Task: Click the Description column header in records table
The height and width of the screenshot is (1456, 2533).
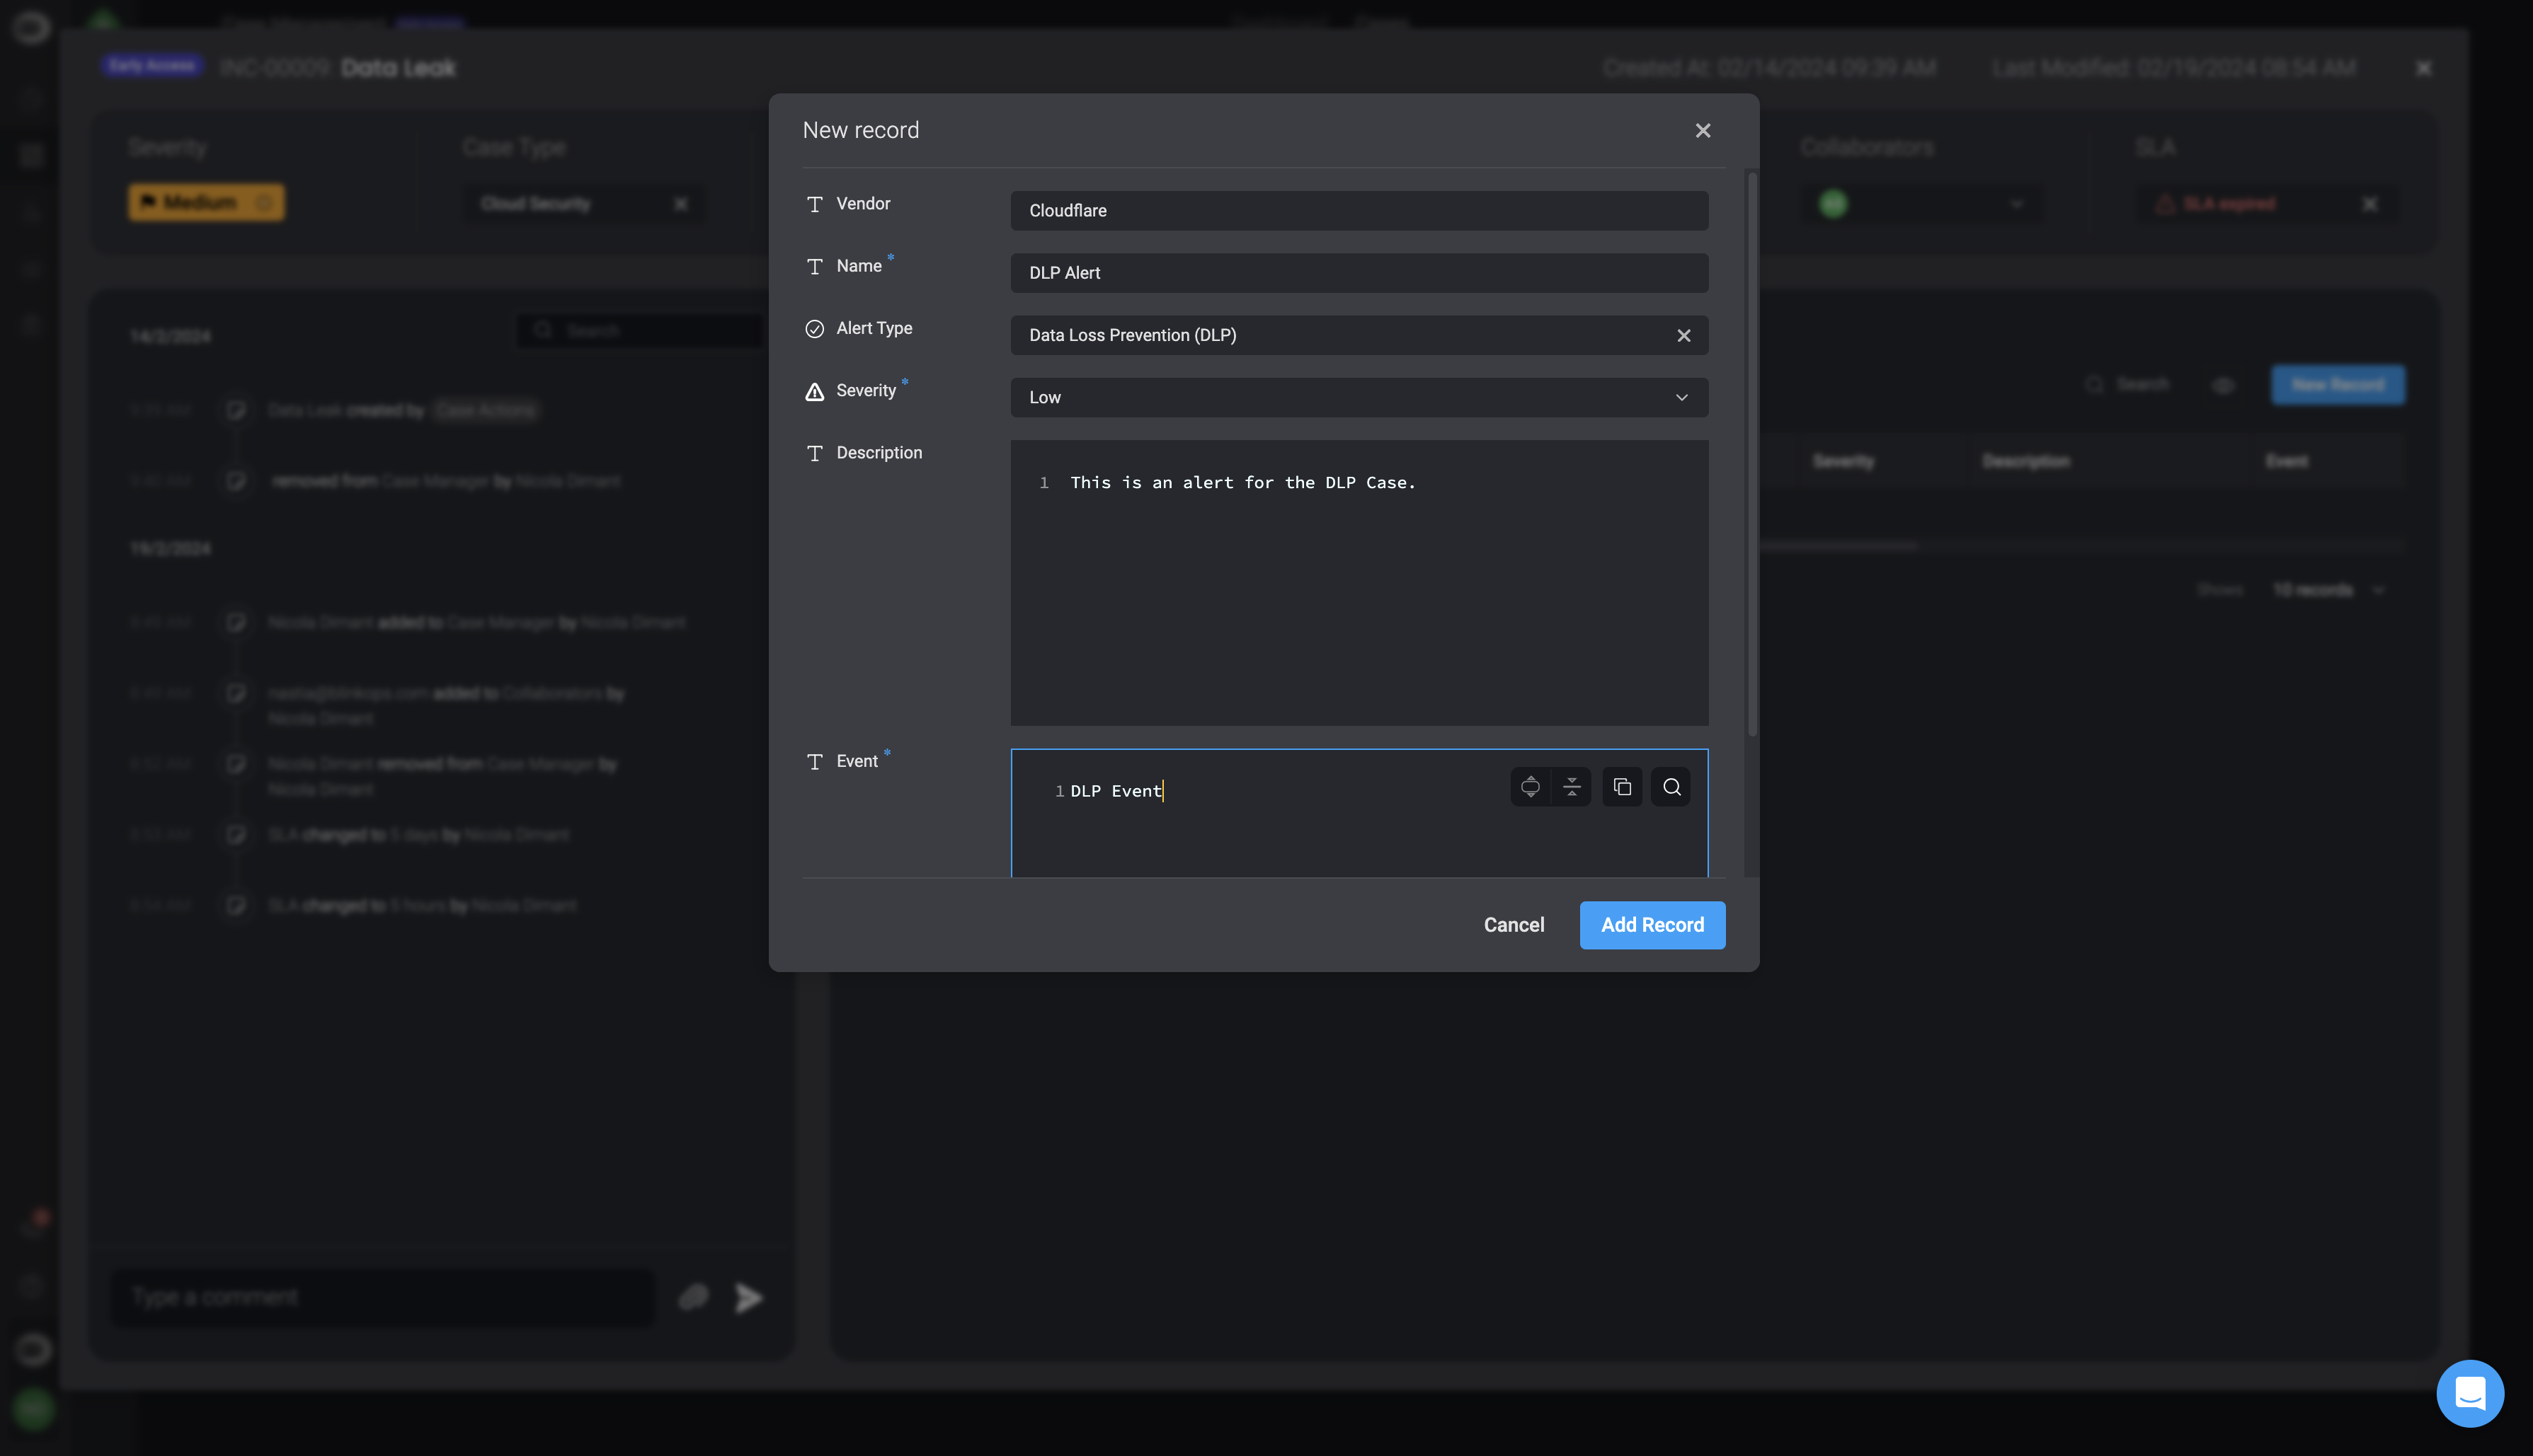Action: (x=2026, y=462)
